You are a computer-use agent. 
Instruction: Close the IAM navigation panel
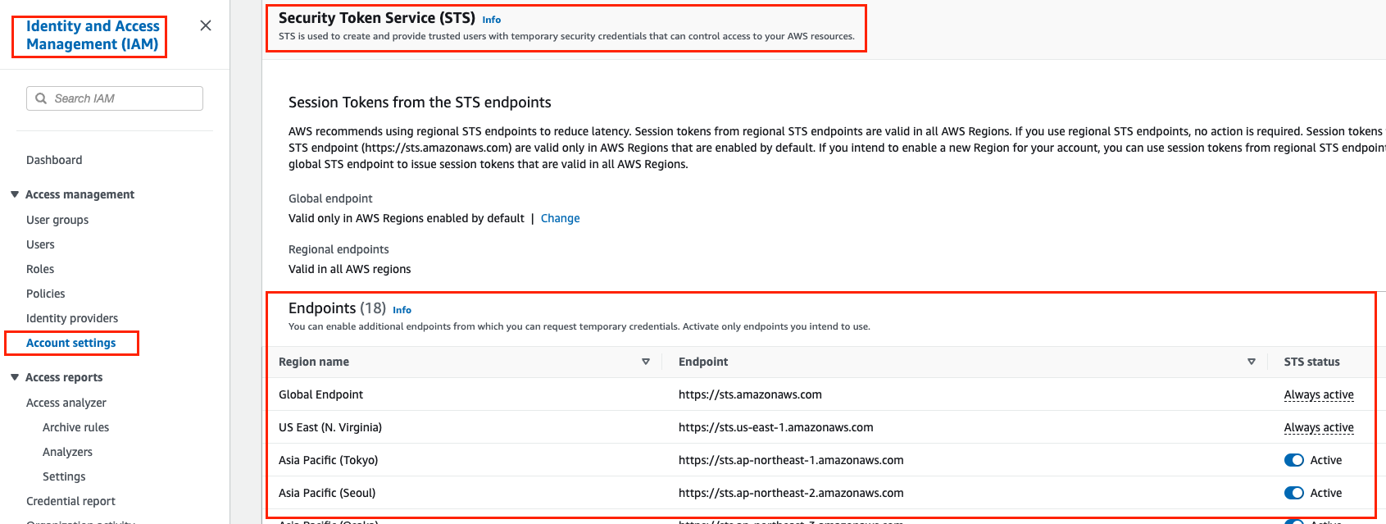tap(206, 25)
